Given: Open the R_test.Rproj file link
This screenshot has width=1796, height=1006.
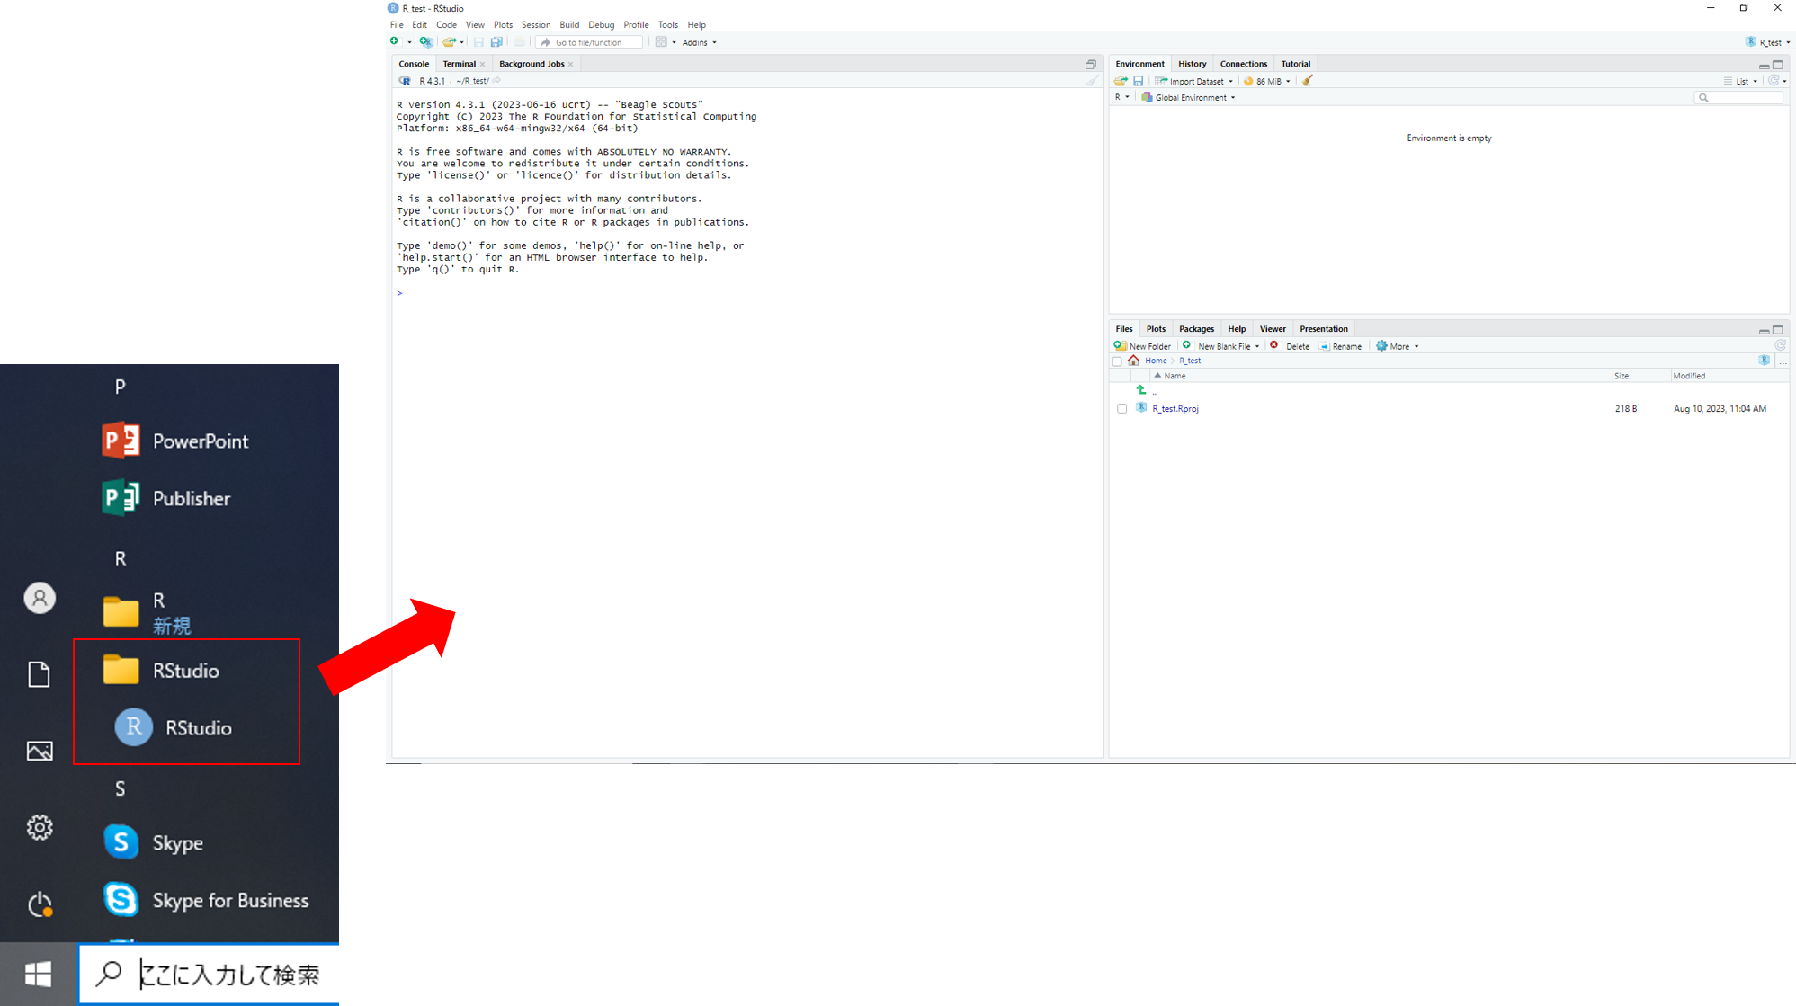Looking at the screenshot, I should (1175, 409).
